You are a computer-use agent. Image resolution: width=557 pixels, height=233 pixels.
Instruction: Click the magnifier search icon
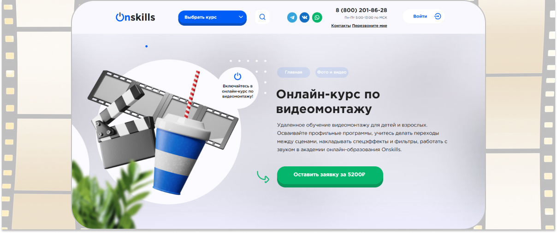[262, 17]
